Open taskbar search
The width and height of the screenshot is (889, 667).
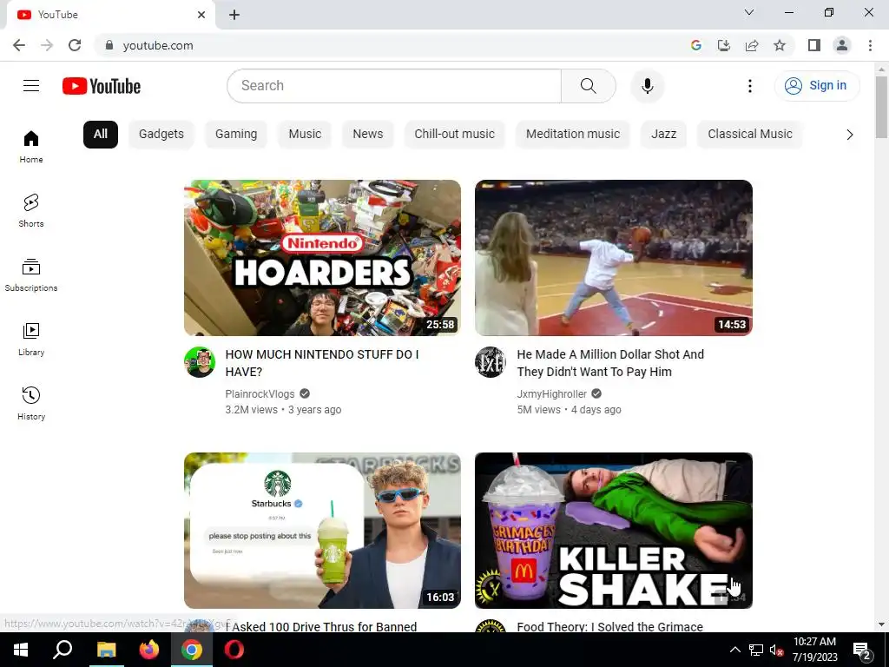(63, 650)
